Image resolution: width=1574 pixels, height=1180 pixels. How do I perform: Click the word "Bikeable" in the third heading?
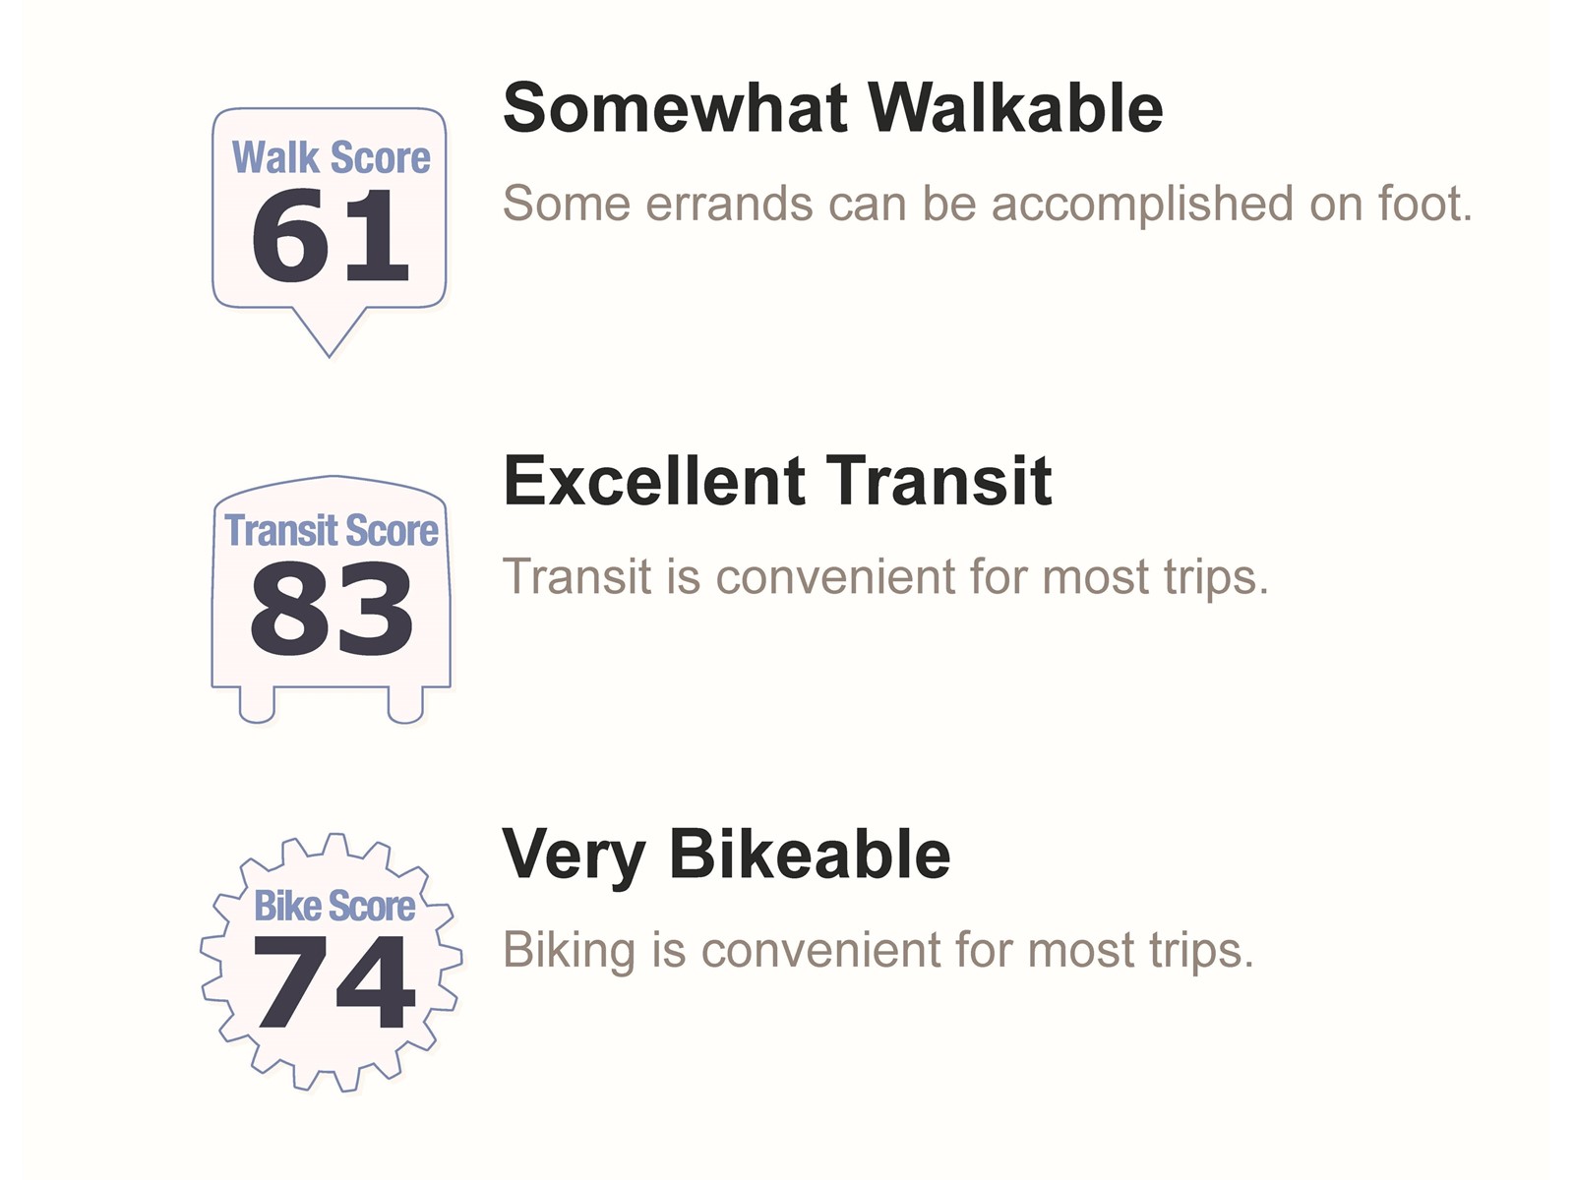coord(810,854)
